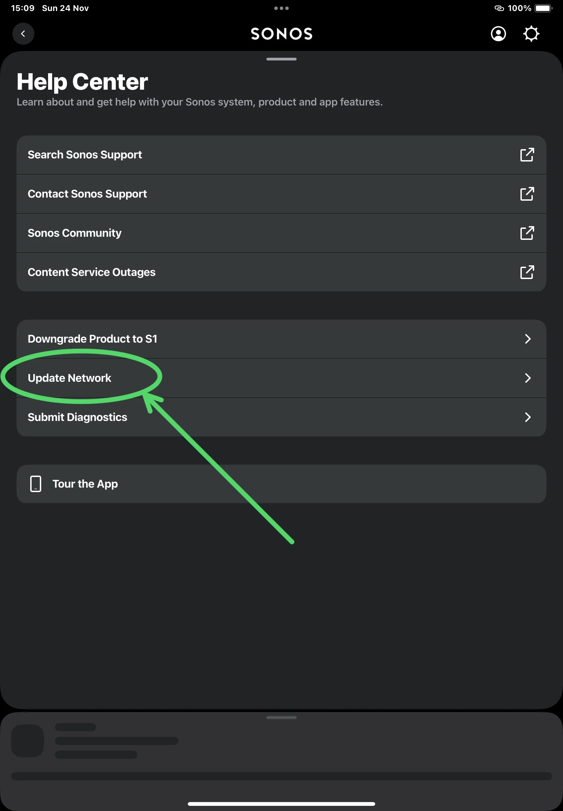Tap the phone icon beside Tour the App
Viewport: 563px width, 811px height.
(x=36, y=484)
